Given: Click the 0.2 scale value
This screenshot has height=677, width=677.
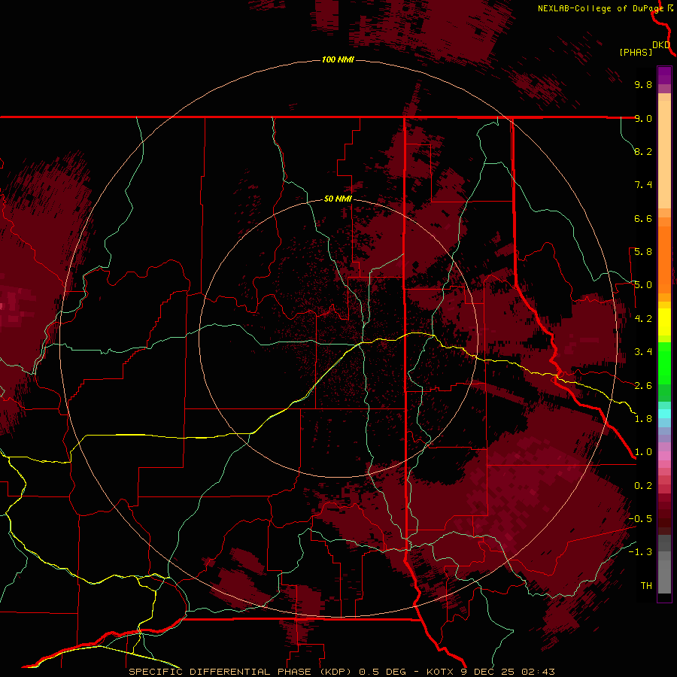Looking at the screenshot, I should (x=643, y=485).
